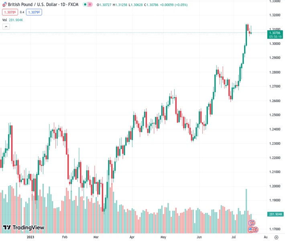Click current price label on price scale
Image resolution: width=285 pixels, height=241 pixels.
(x=276, y=35)
